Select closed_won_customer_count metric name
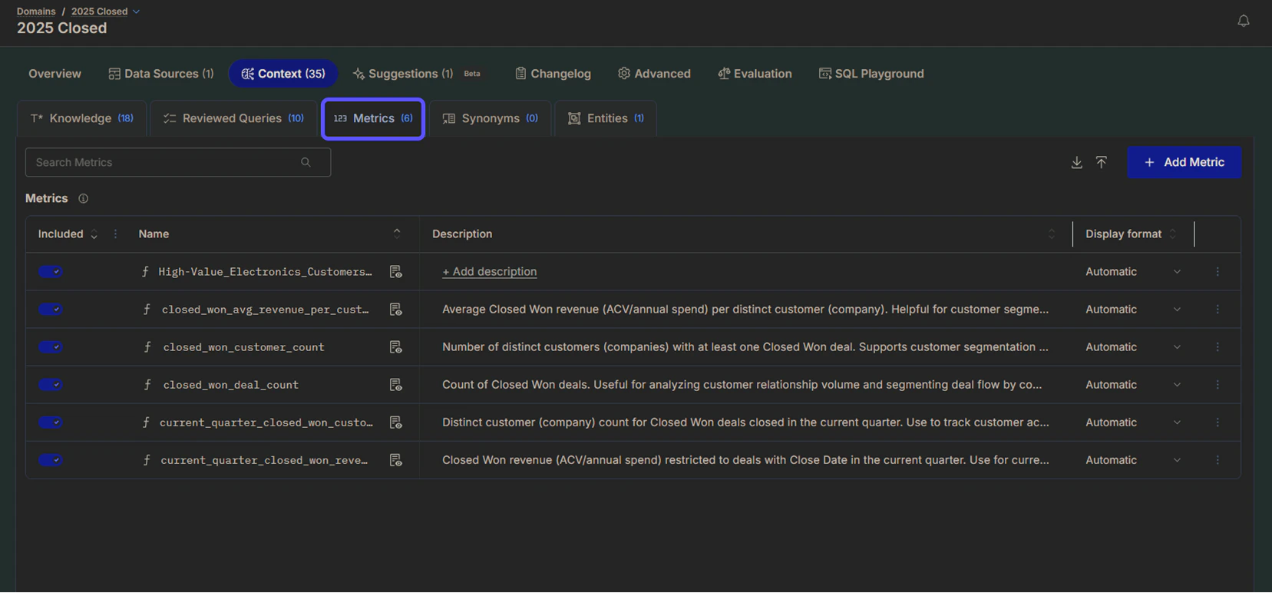The height and width of the screenshot is (593, 1272). 243,347
